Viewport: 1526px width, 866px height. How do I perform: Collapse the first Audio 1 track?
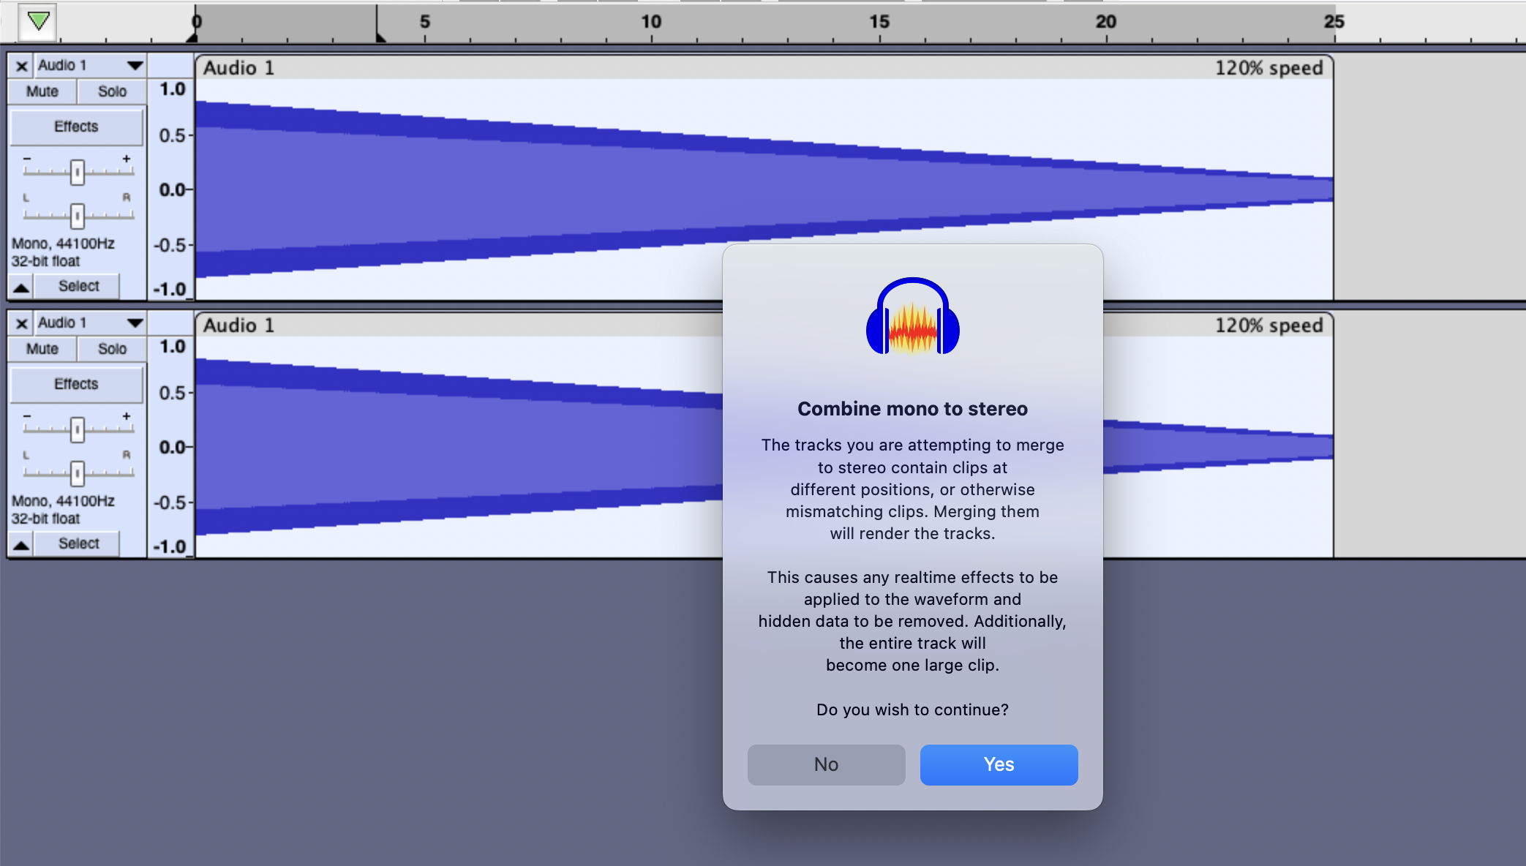pos(21,286)
